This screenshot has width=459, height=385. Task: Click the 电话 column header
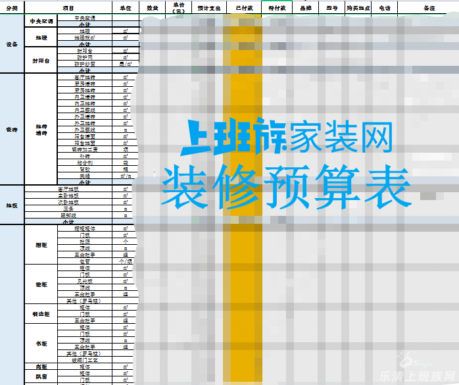point(385,8)
